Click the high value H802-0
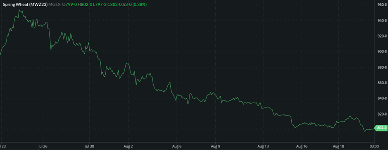This screenshot has height=150, width=388. 85,5
